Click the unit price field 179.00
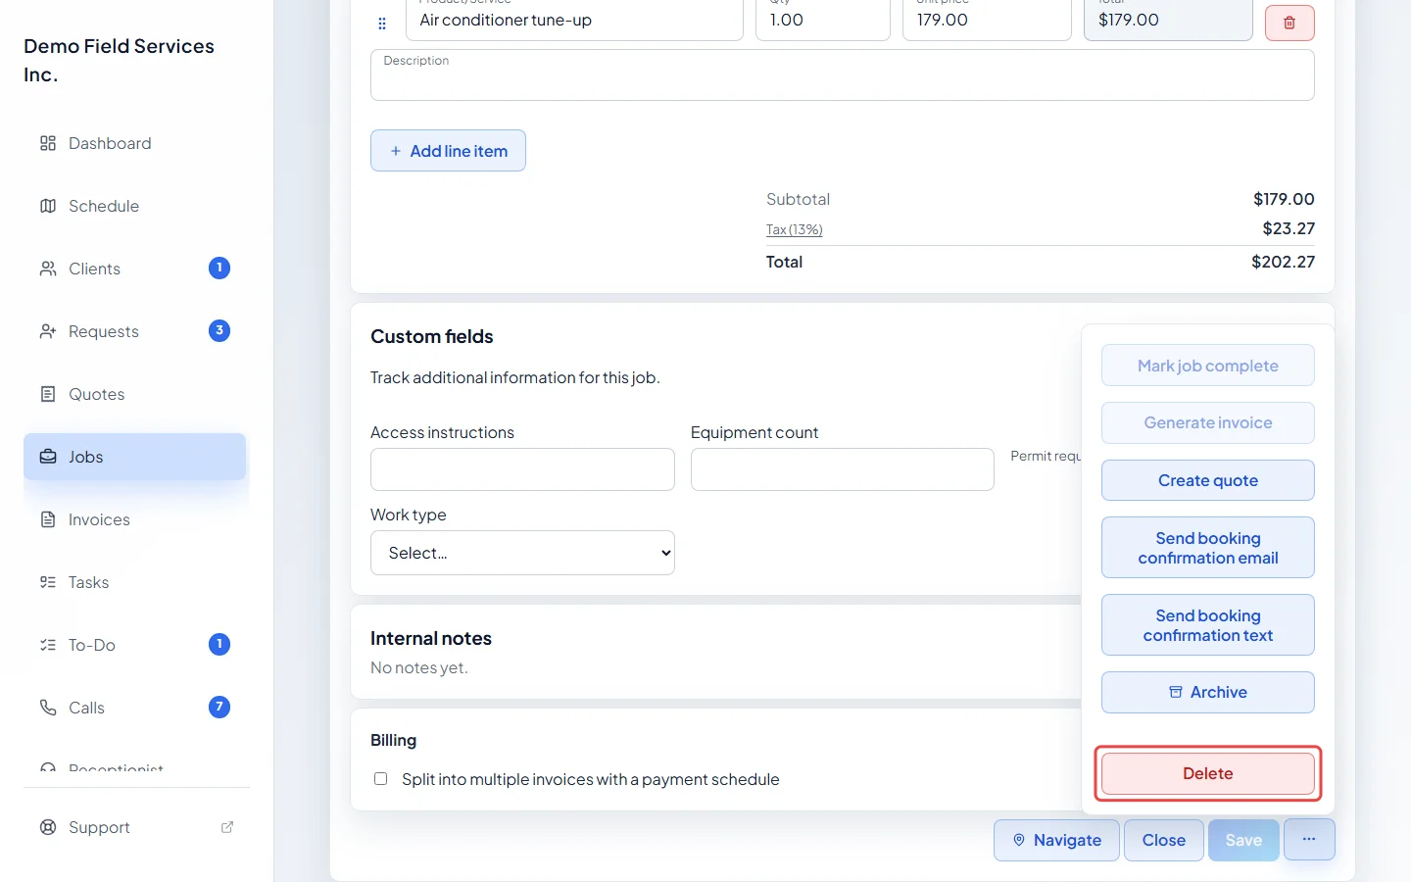Image resolution: width=1411 pixels, height=882 pixels. coord(987,20)
